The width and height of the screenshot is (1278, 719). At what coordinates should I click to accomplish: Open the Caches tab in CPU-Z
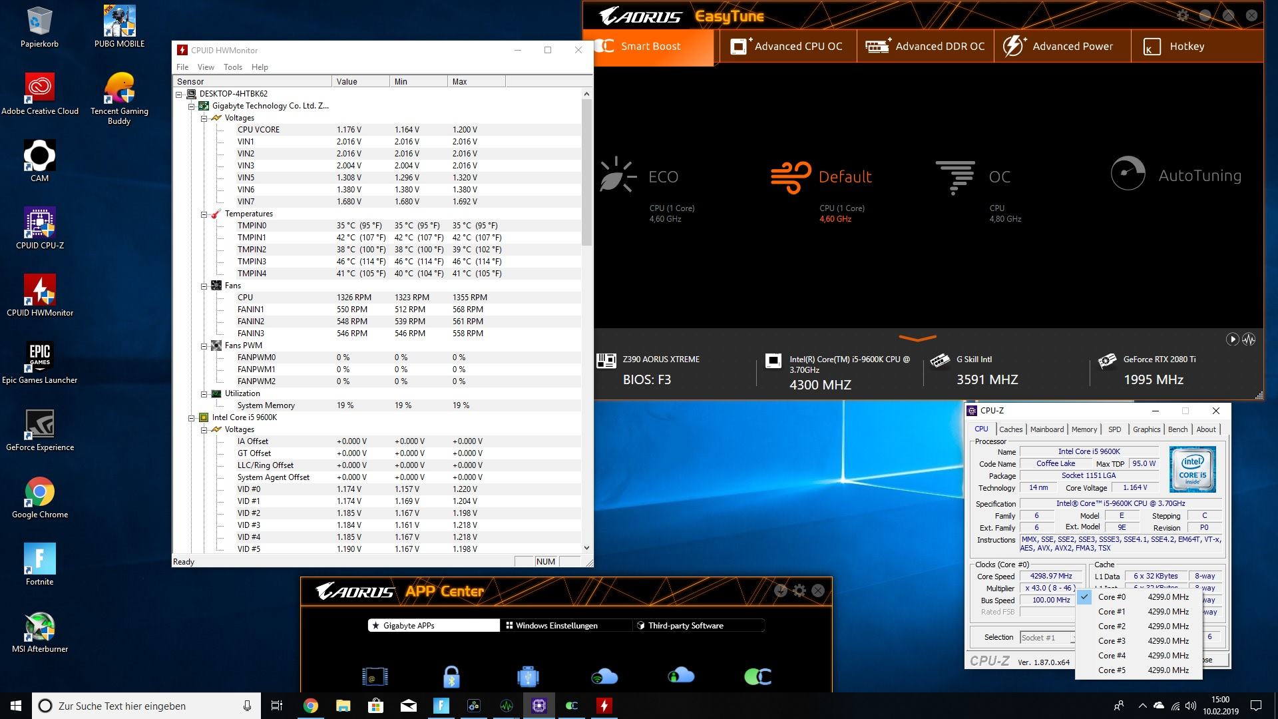click(x=1010, y=429)
